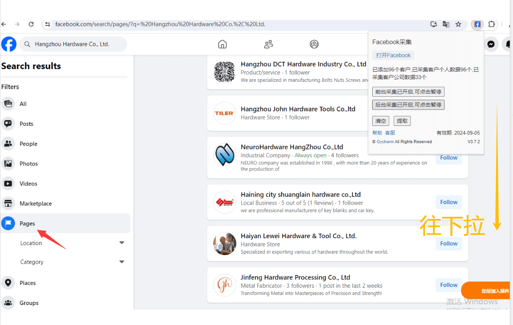This screenshot has width=513, height=325.
Task: Click the Facebook search input field
Action: click(74, 44)
